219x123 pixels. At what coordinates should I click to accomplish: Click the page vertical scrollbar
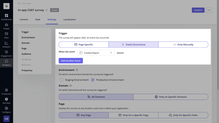pos(218,45)
